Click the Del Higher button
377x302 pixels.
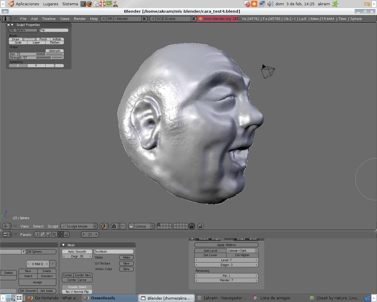242,255
